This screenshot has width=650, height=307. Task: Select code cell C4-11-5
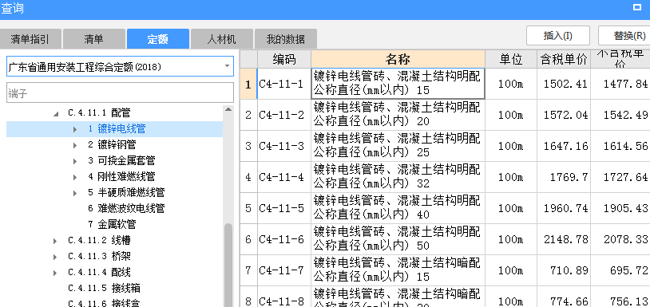click(x=284, y=208)
